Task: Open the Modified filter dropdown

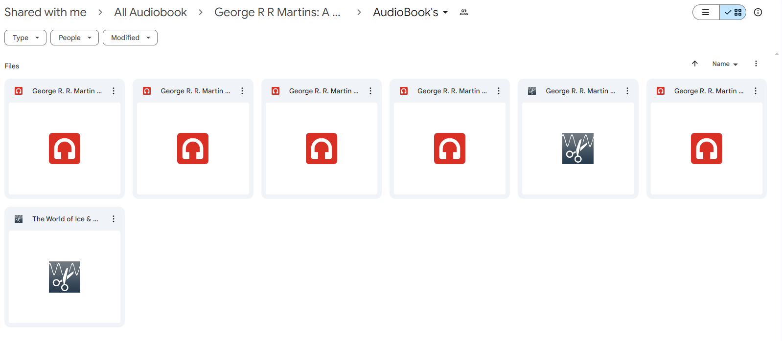Action: pyautogui.click(x=130, y=38)
